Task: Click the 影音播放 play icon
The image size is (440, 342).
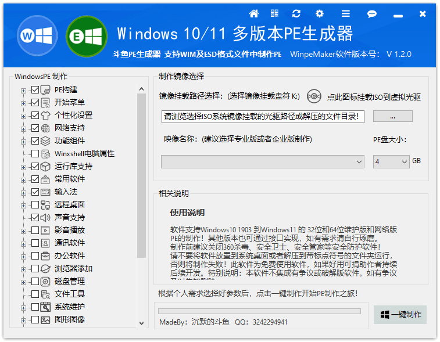Action: coord(45,231)
